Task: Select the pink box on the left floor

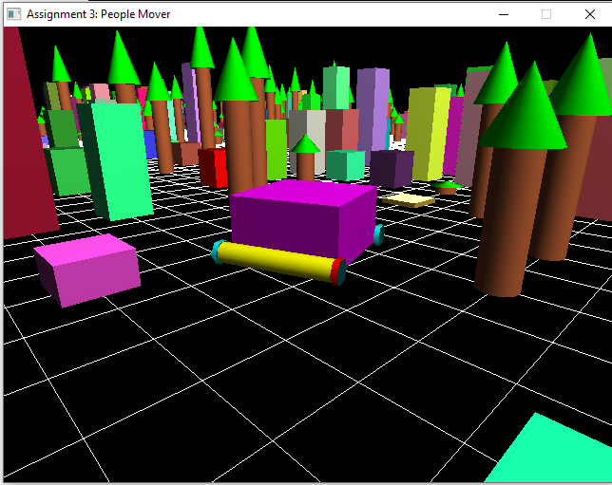Action: (87, 270)
